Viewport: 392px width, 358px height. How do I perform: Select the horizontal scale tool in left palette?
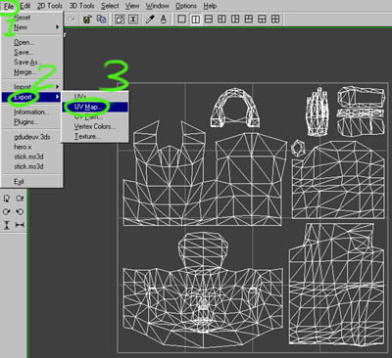pyautogui.click(x=20, y=225)
